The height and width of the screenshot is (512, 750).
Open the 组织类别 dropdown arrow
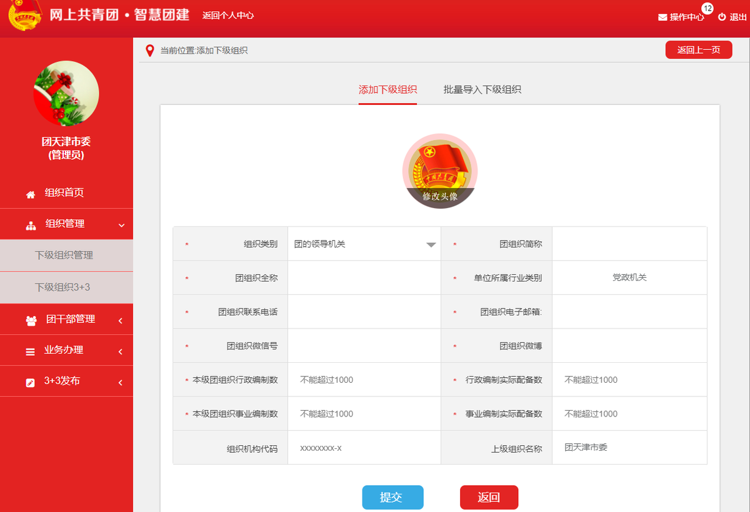pyautogui.click(x=431, y=245)
